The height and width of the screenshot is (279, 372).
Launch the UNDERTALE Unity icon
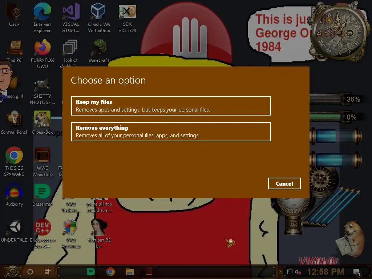point(14,231)
